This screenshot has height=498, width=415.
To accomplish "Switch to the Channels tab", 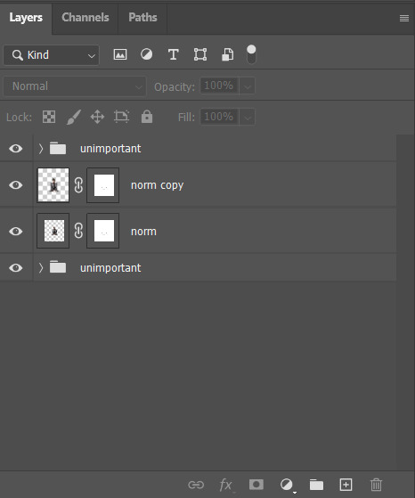I will coord(85,18).
